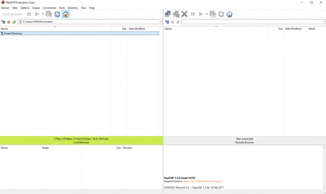Click the remote folder tree icon
Image resolution: width=326 pixels, height=194 pixels.
coord(167,22)
